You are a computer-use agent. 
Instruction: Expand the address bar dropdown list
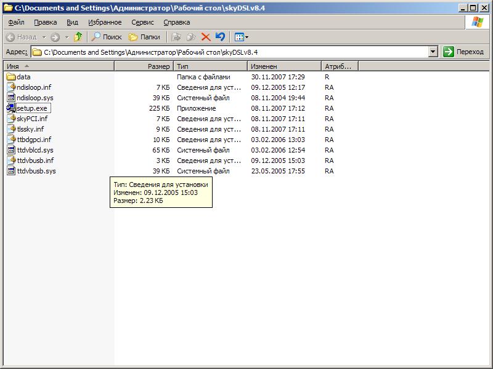coord(433,52)
